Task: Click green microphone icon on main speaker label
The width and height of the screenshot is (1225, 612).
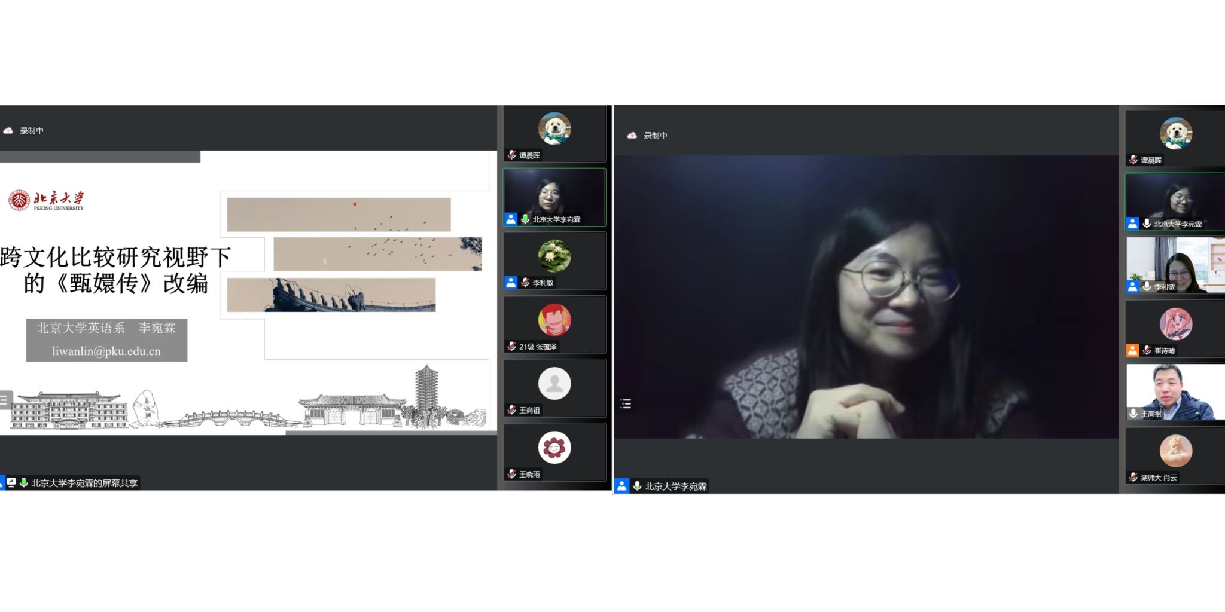Action: tap(638, 486)
